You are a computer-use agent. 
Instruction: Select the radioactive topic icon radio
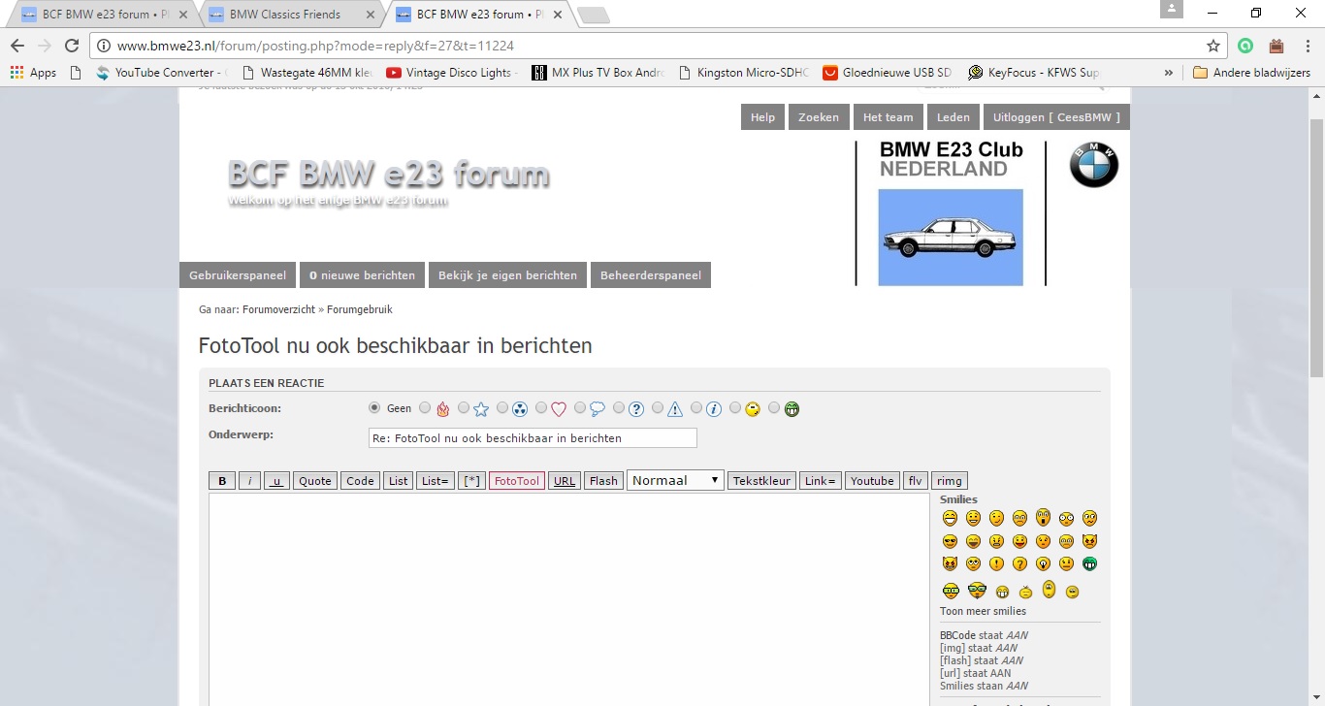click(502, 408)
